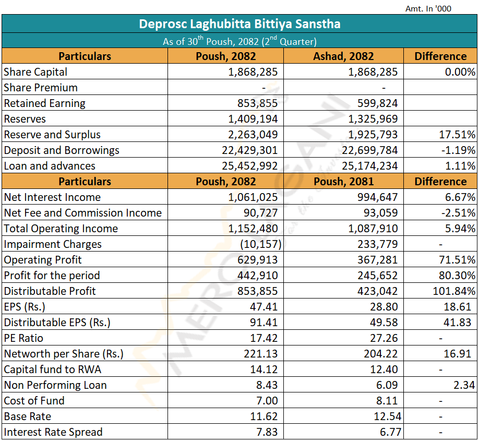Select Total Operating Income value 1,152,480
Viewport: 479px width, 441px height.
coord(253,229)
